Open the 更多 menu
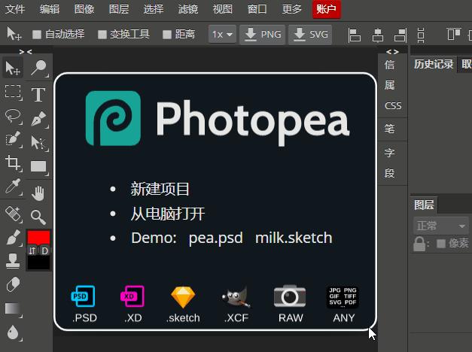472x352 pixels. tap(291, 9)
